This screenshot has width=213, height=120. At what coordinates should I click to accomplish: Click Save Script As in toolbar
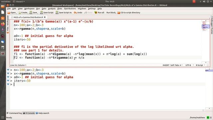[64, 13]
